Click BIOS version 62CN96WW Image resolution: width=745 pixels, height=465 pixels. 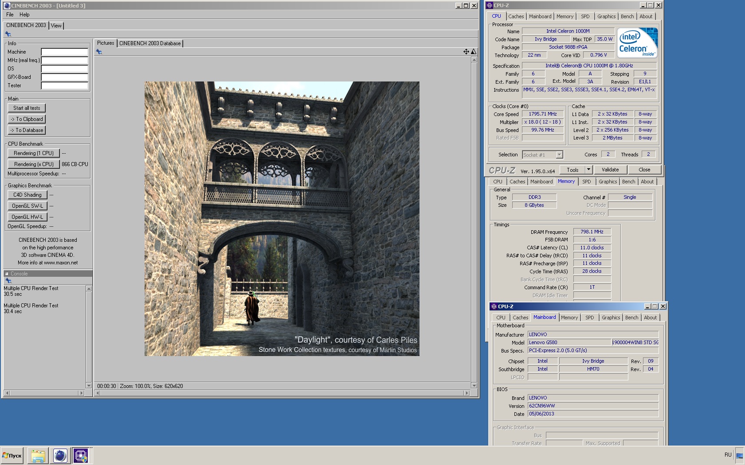(593, 406)
